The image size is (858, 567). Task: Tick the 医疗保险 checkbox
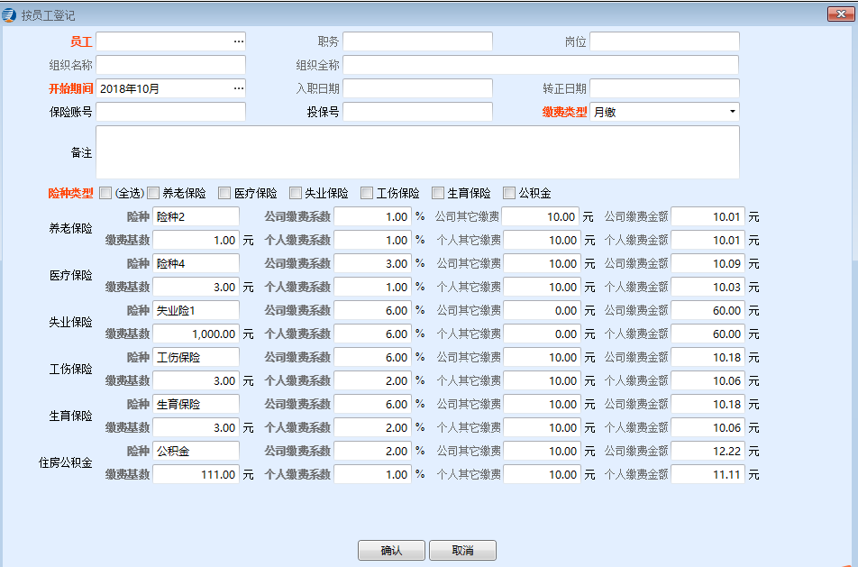(x=224, y=193)
